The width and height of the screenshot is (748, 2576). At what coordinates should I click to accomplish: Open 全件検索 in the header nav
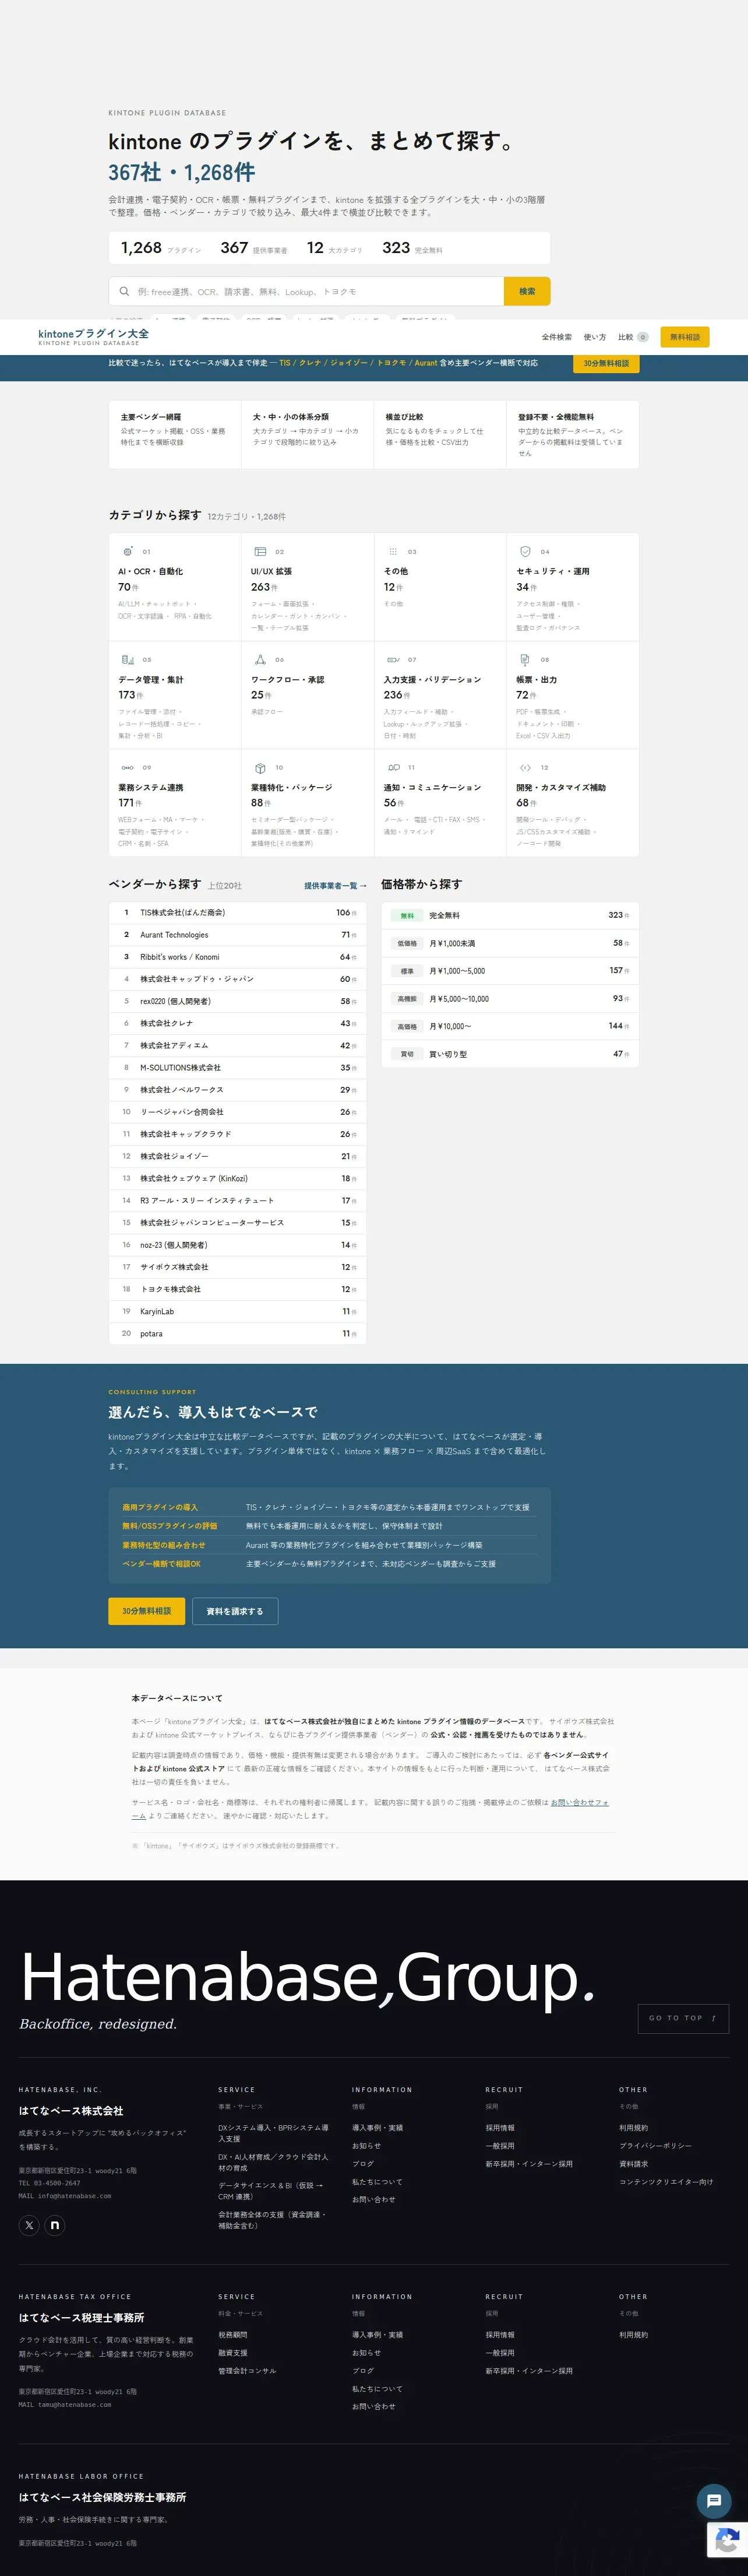[556, 337]
